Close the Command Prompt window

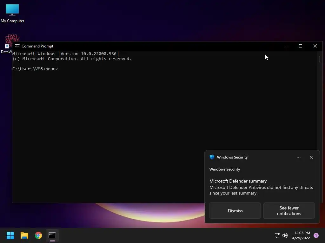coord(315,46)
